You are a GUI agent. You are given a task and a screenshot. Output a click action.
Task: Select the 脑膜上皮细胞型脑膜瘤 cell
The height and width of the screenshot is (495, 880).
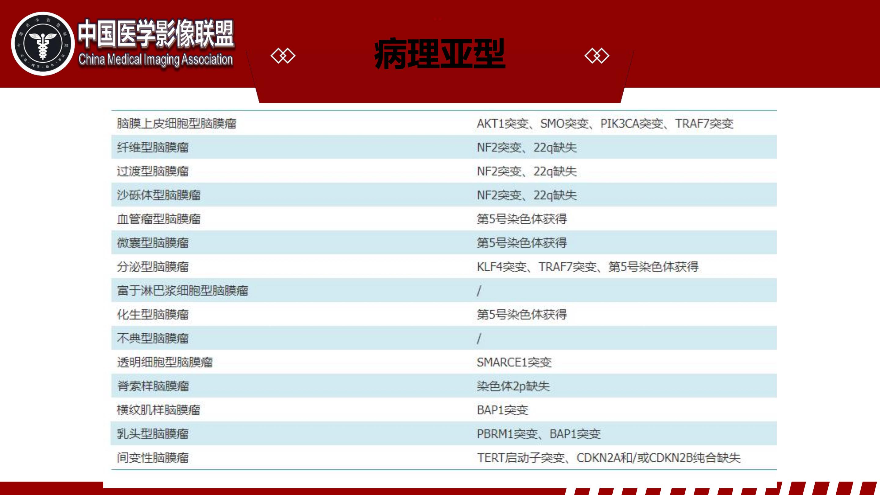177,123
